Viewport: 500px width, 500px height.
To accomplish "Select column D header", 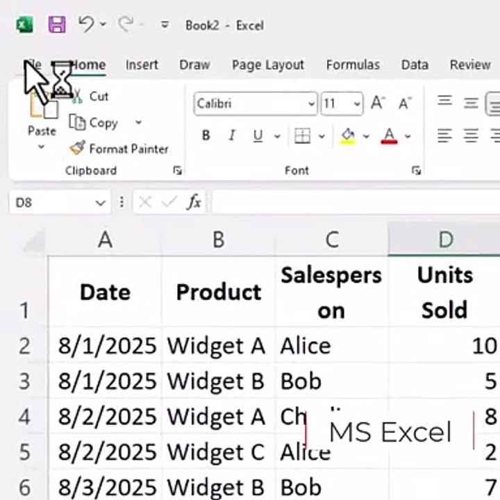I will pyautogui.click(x=445, y=240).
